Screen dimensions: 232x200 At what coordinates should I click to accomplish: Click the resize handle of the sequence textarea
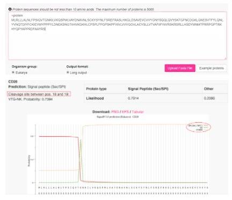pos(226,58)
